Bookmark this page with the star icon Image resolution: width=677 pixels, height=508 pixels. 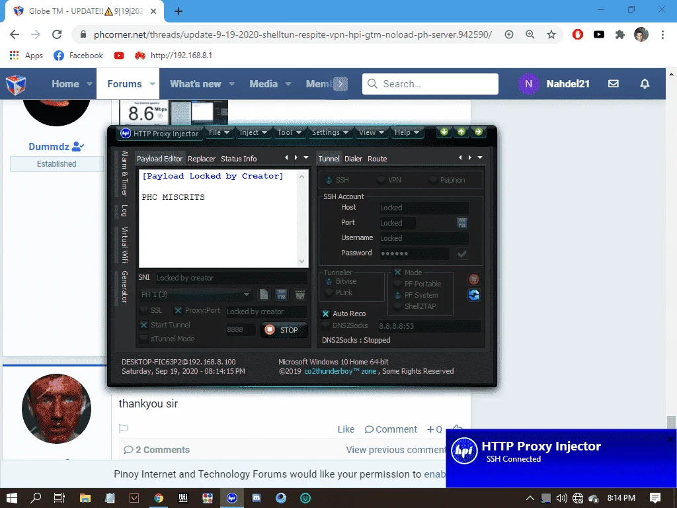(x=551, y=34)
